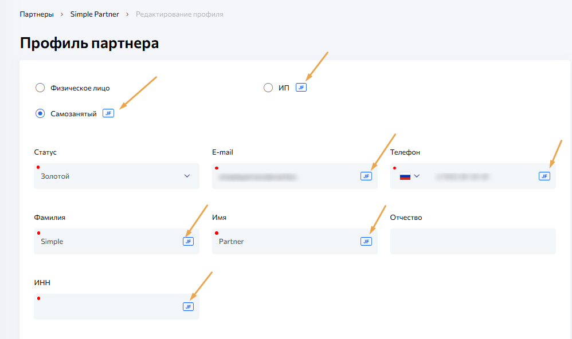
Task: Focus the Отчество input field
Action: pos(472,241)
